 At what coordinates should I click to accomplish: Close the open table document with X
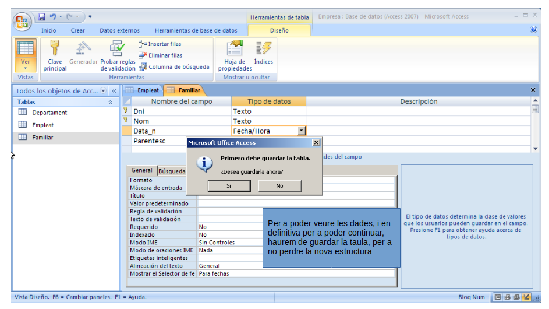pyautogui.click(x=533, y=90)
